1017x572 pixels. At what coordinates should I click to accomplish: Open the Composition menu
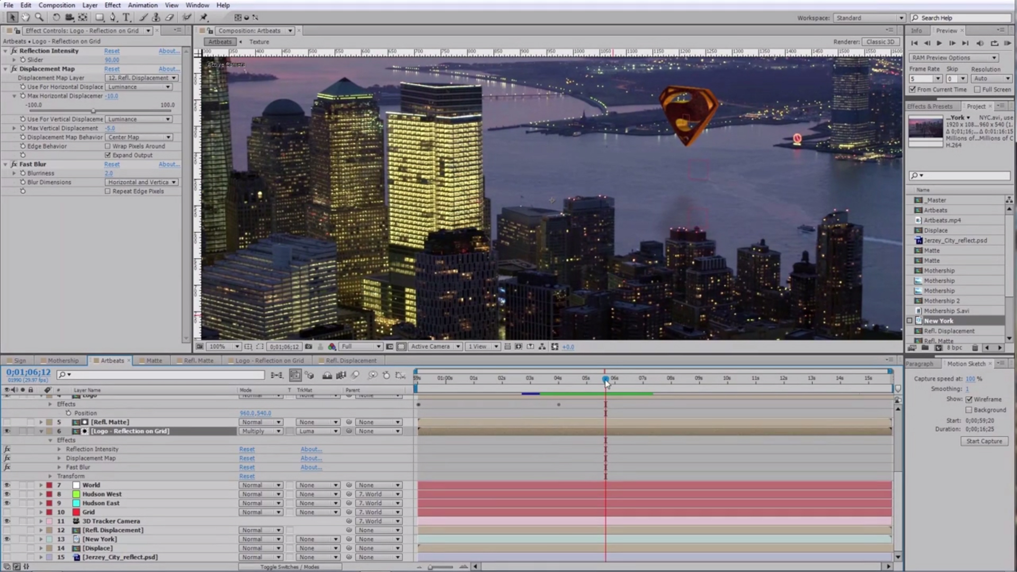57,5
